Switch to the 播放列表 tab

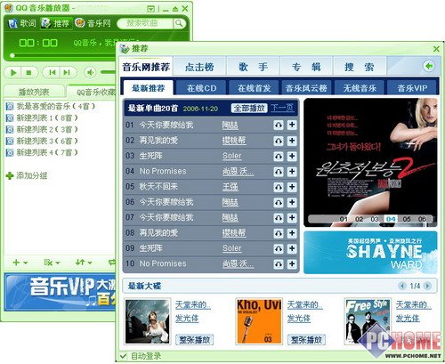coord(34,92)
